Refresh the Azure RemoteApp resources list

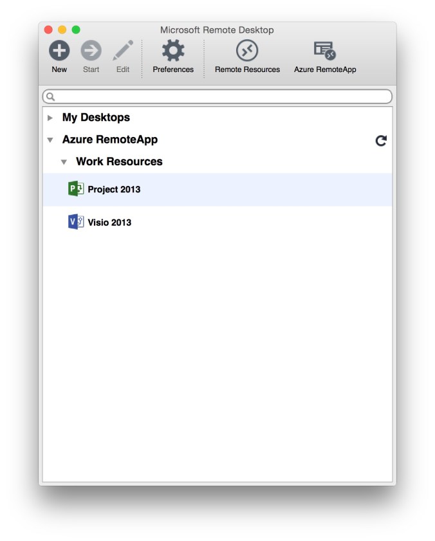point(381,140)
